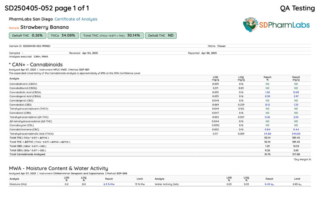Select the CAN+ - Cannabinoids section heading
The height and width of the screenshot is (202, 322).
pos(36,65)
